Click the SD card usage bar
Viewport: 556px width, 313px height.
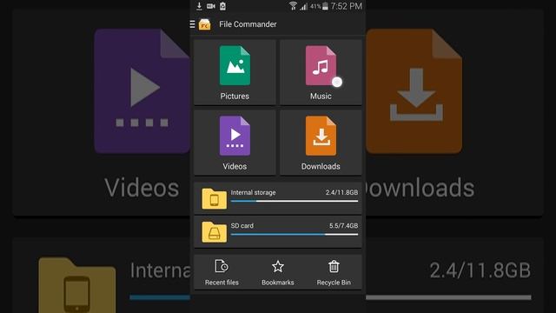[x=295, y=235]
